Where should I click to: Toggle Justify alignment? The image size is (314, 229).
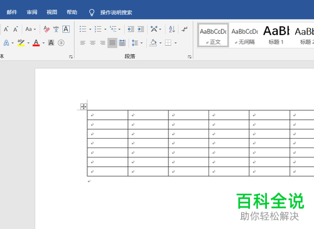(112, 43)
